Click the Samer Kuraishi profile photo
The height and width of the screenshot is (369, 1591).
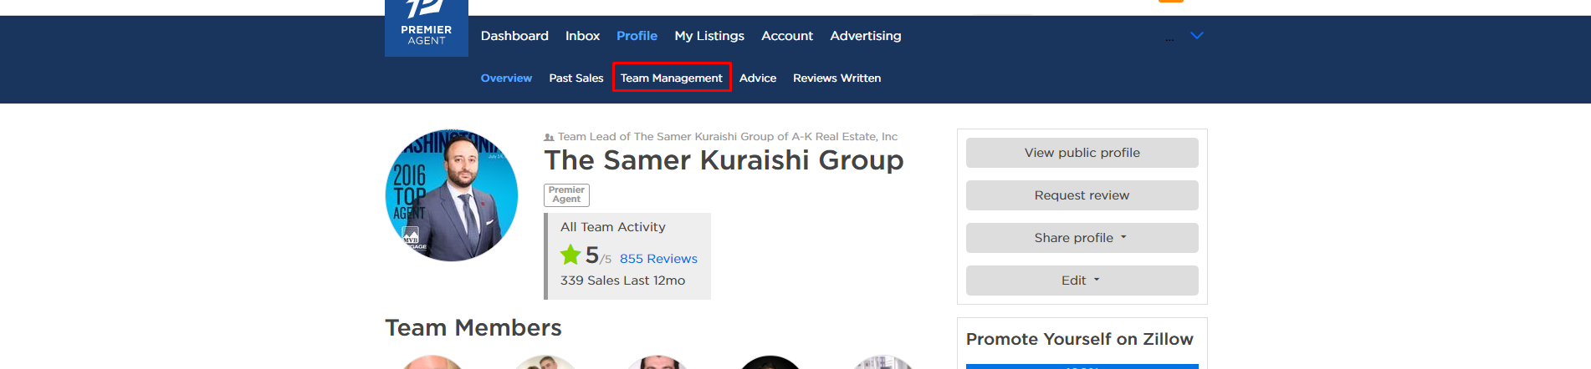(452, 195)
